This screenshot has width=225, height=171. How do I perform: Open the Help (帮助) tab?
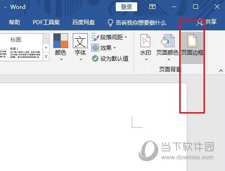pyautogui.click(x=14, y=22)
